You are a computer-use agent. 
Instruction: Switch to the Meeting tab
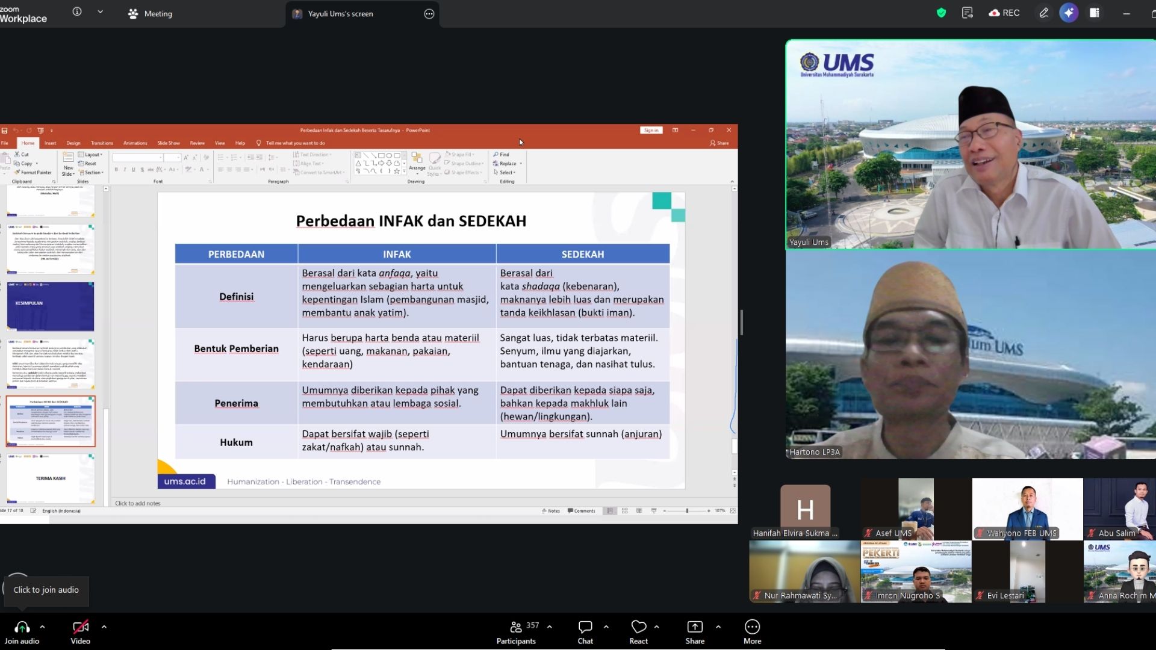[150, 13]
